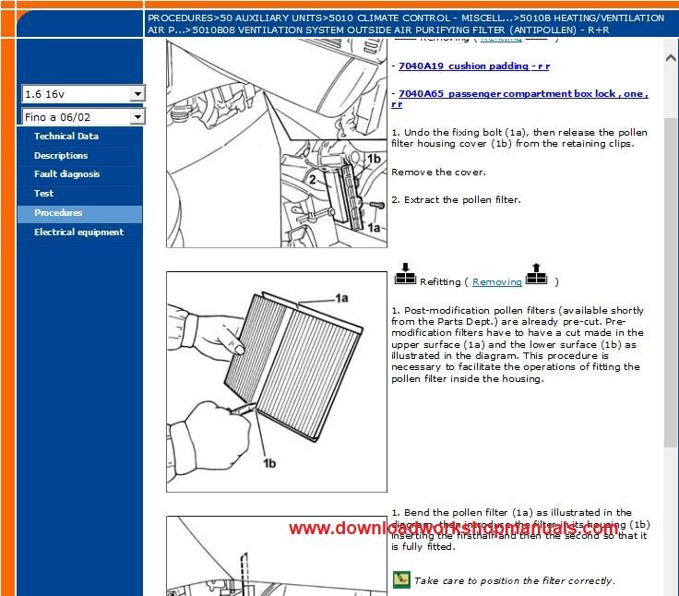Click 'Post-modification pollen filters' paragraph
The width and height of the screenshot is (679, 596).
click(x=518, y=344)
